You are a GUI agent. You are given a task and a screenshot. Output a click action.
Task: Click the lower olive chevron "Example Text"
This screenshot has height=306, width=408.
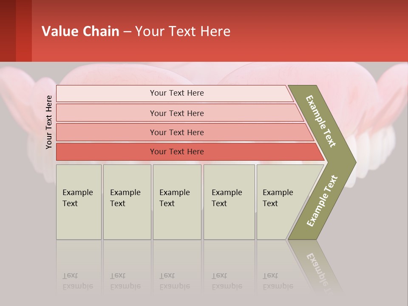pos(322,201)
